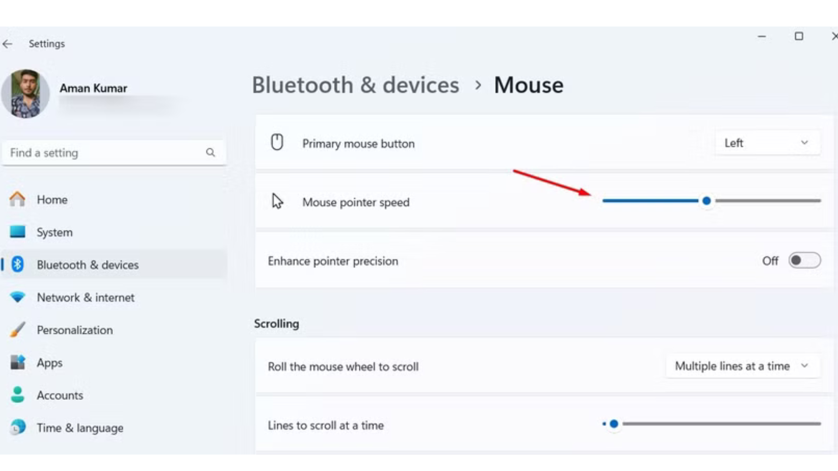The width and height of the screenshot is (838, 471).
Task: Click the Mouse pointer speed slider
Action: 706,201
